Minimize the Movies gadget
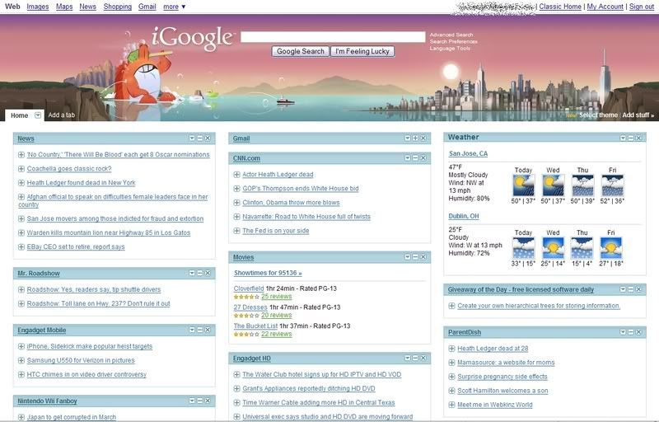This screenshot has width=659, height=422. [x=415, y=257]
